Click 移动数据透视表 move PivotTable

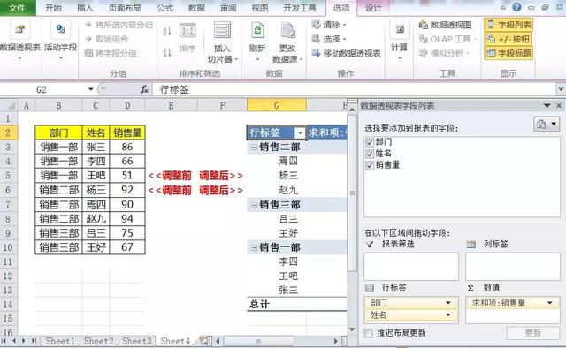[x=346, y=53]
